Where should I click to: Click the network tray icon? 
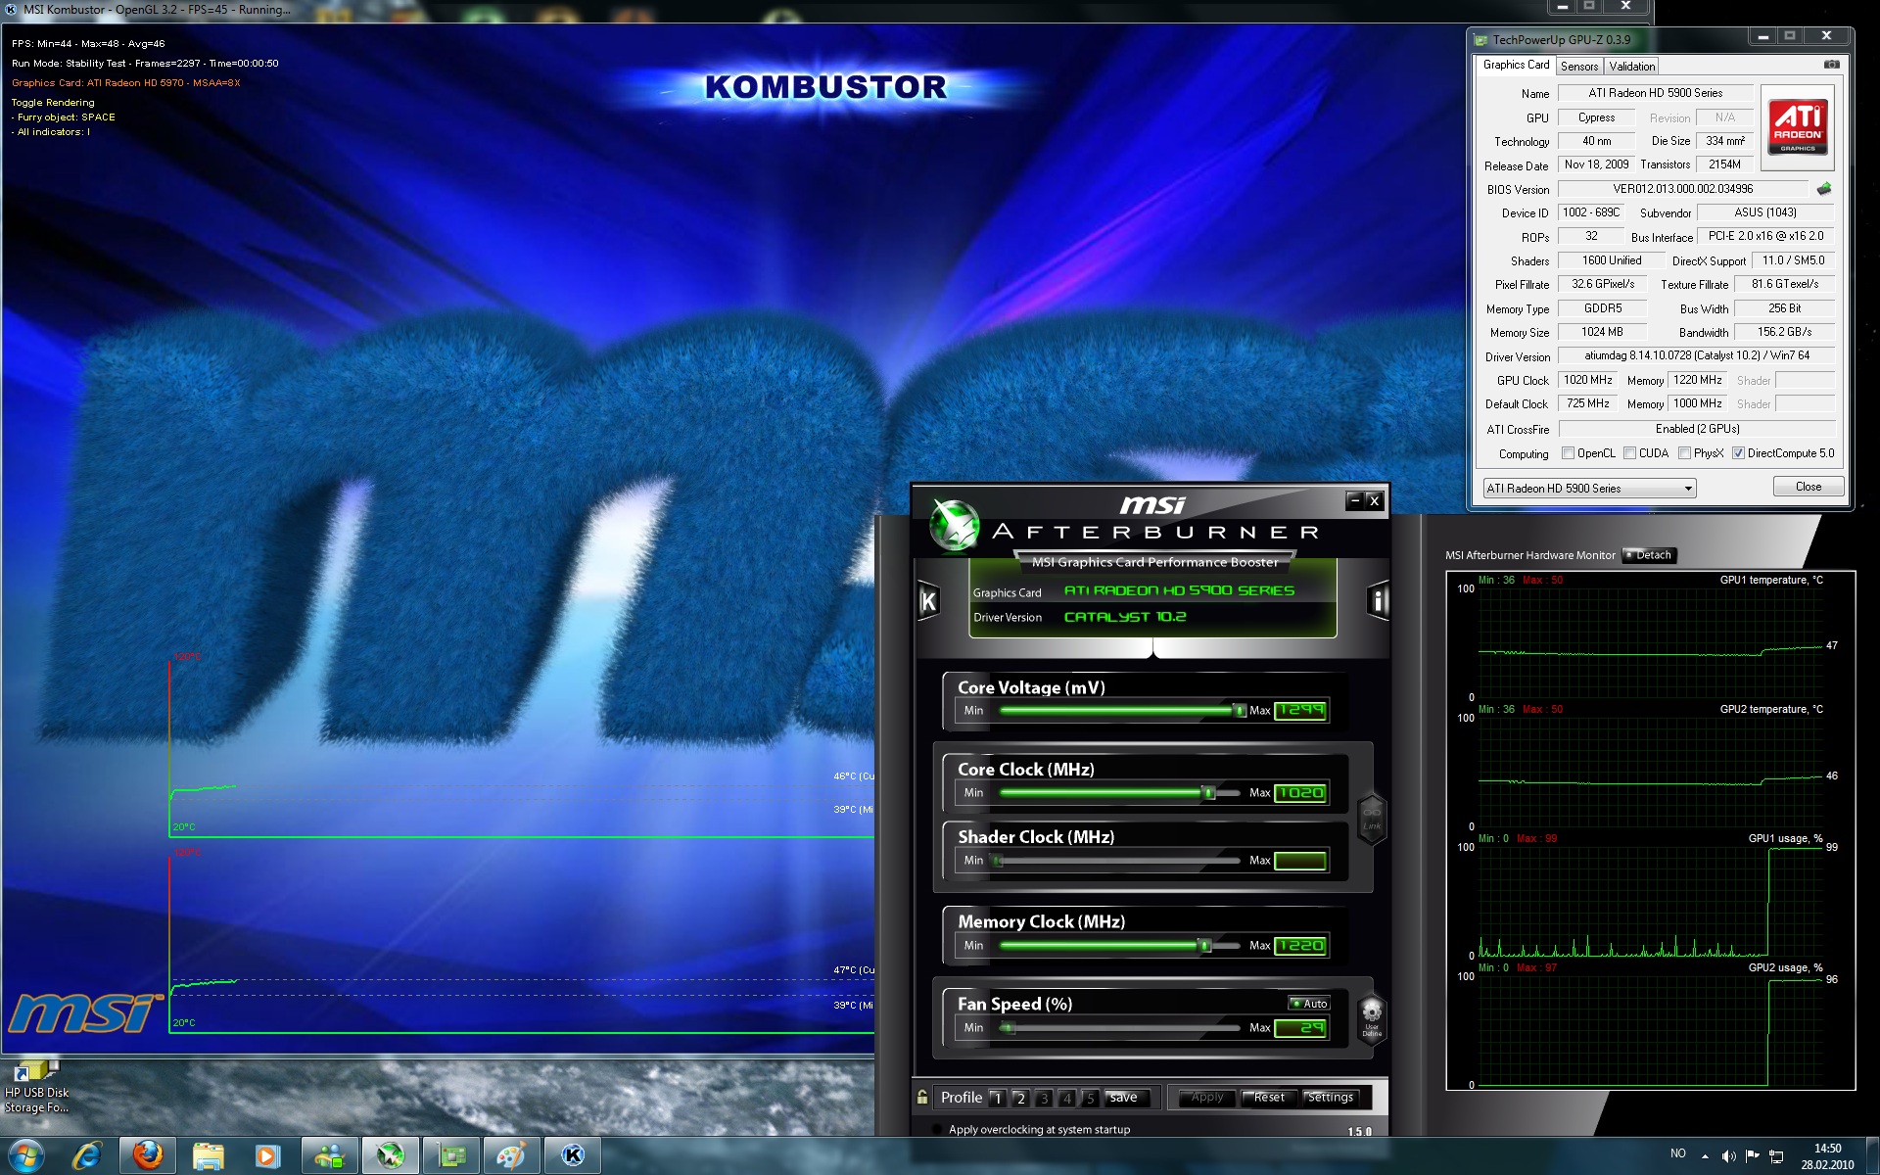pos(1776,1156)
